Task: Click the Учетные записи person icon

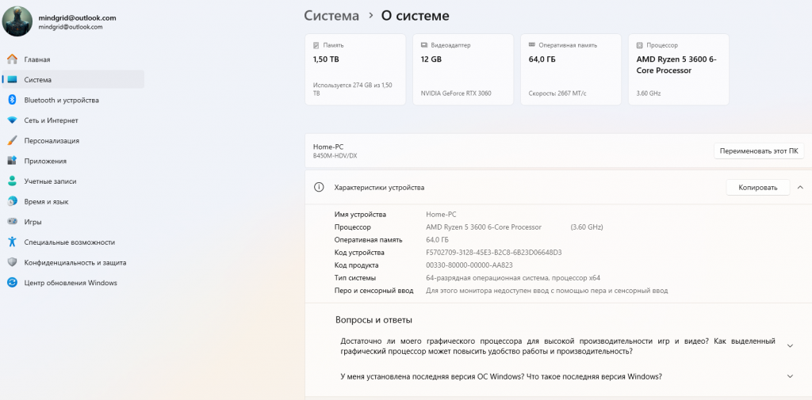Action: [x=12, y=181]
